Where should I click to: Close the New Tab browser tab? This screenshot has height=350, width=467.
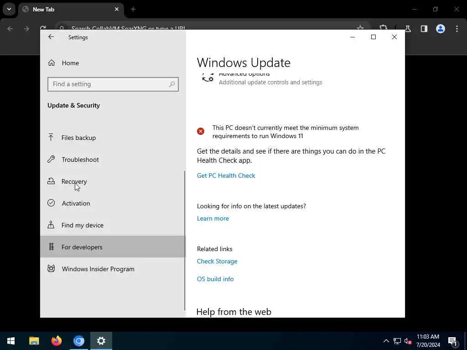pyautogui.click(x=117, y=9)
